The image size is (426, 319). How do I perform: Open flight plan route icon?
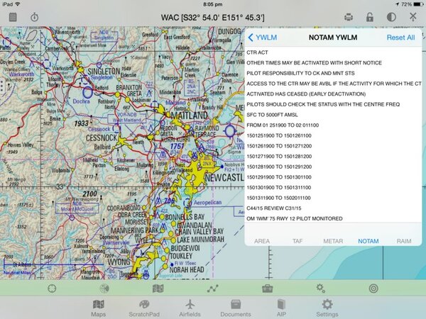coord(212,289)
